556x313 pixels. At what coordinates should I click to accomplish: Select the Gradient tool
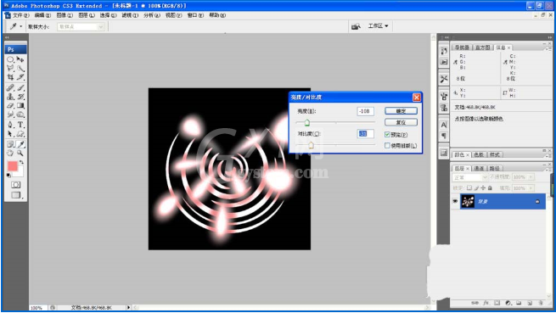(x=20, y=105)
